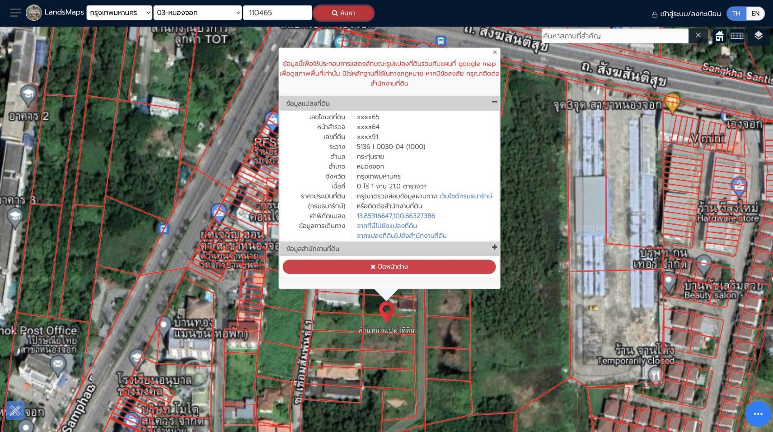This screenshot has height=432, width=773.
Task: Close the parcel info popup with X
Action: tap(495, 52)
